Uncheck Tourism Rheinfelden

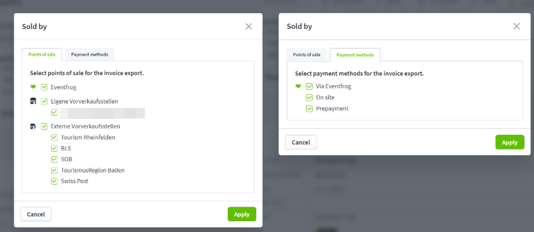[x=55, y=138]
